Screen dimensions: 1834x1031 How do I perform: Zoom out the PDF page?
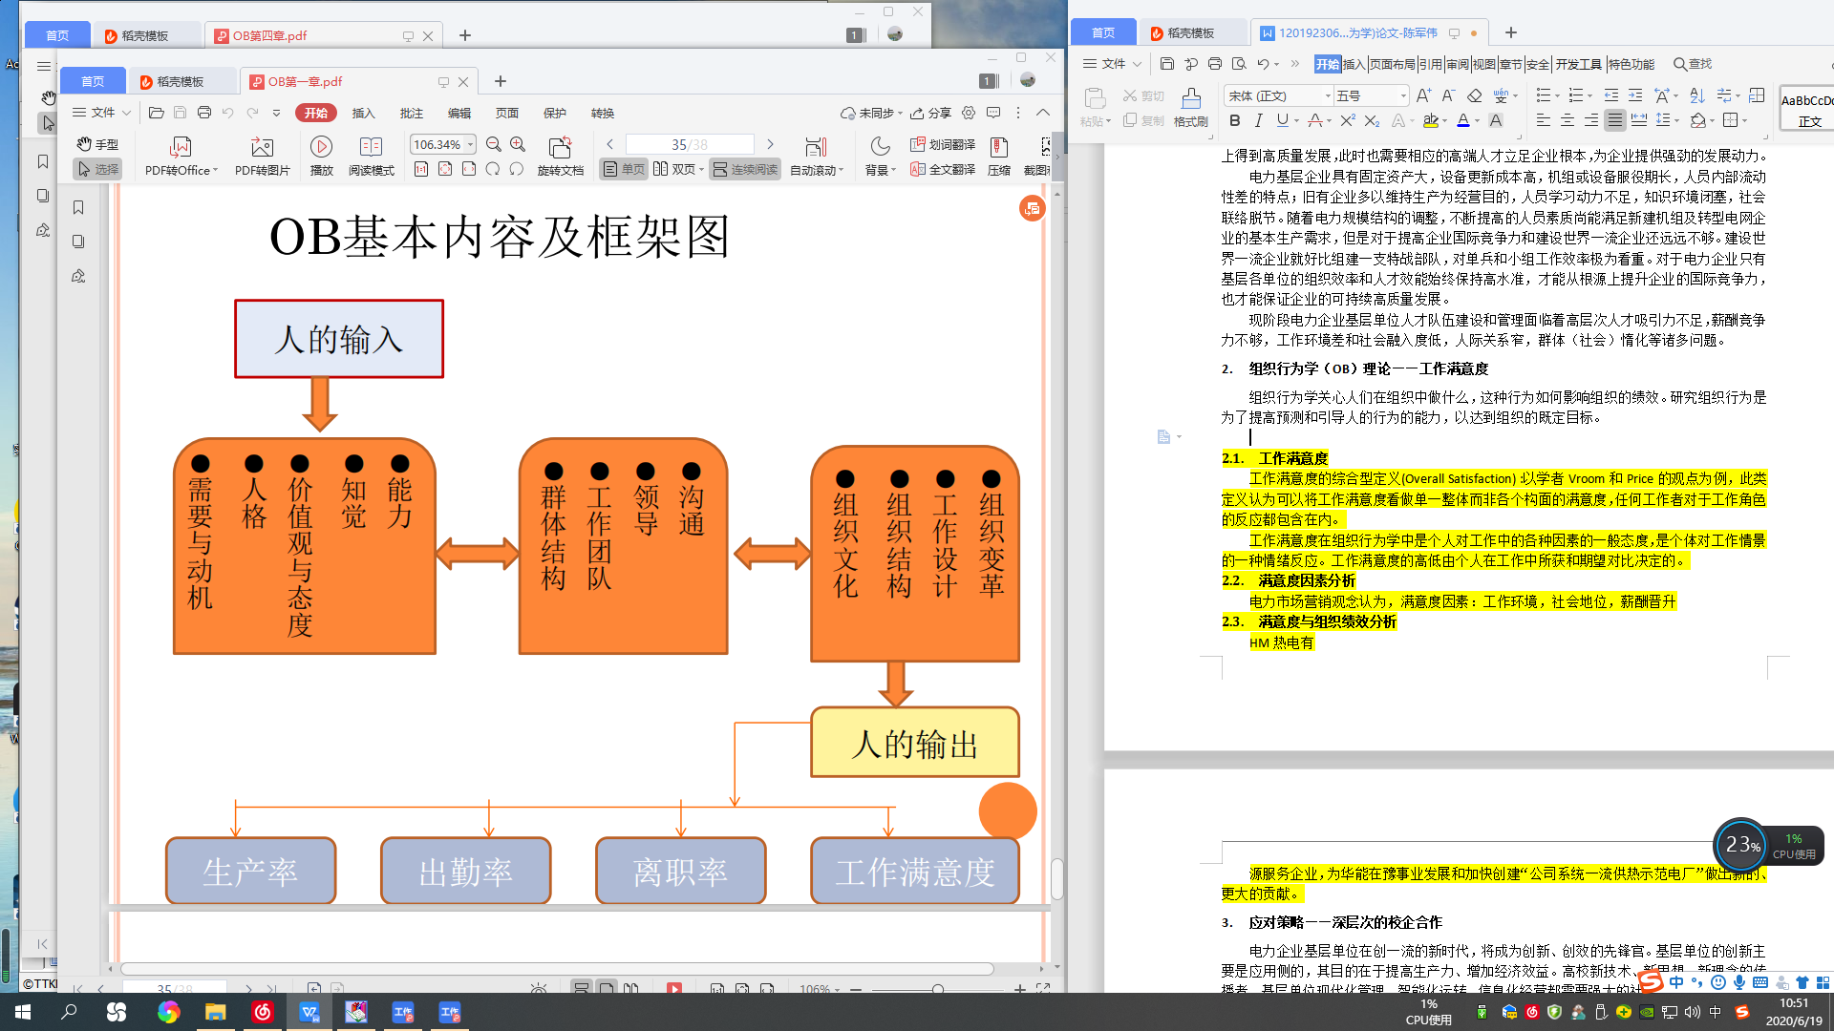(x=494, y=144)
